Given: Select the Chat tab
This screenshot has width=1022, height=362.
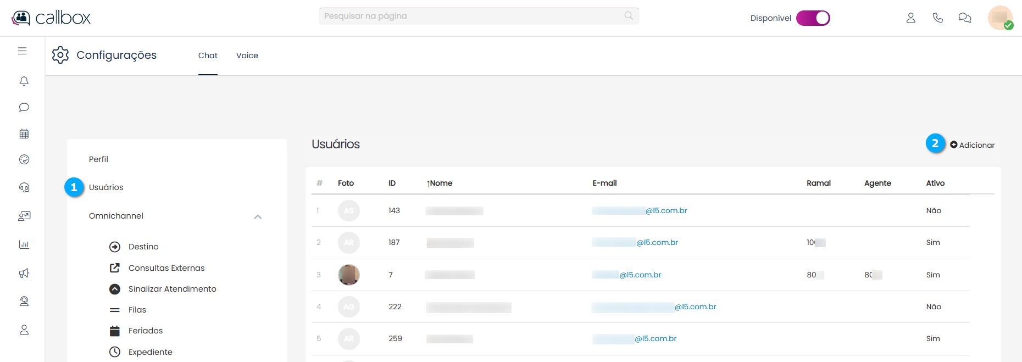Looking at the screenshot, I should click(208, 55).
